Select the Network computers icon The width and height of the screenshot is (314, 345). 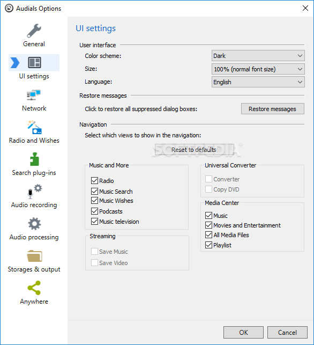pos(34,95)
